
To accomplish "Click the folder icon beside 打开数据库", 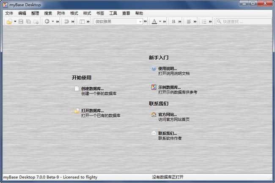I will pyautogui.click(x=77, y=110).
